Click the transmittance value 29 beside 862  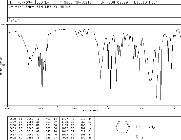tap(90, 122)
